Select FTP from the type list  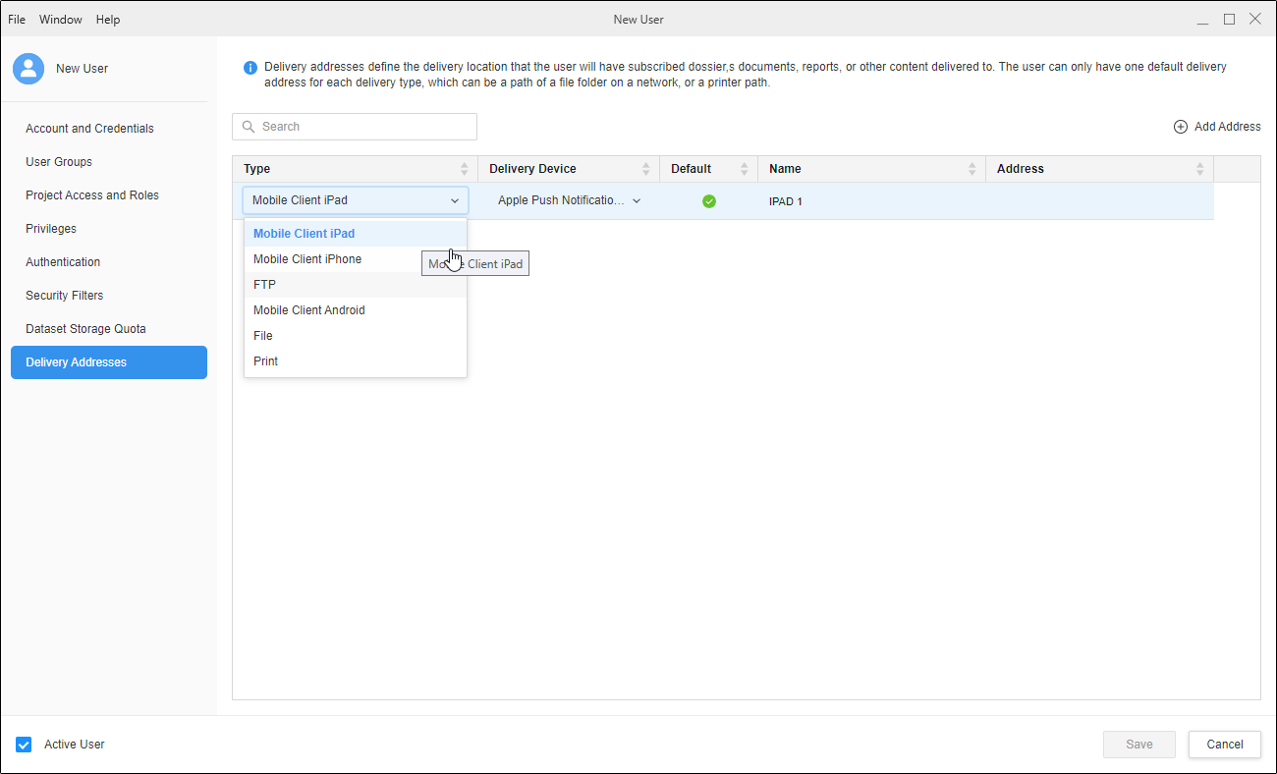click(265, 285)
